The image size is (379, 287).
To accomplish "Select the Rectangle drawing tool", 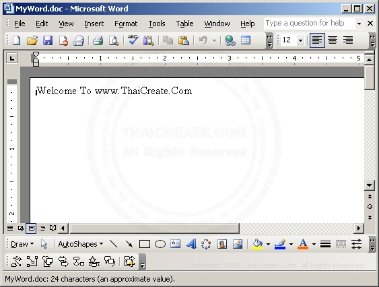I will (x=145, y=244).
